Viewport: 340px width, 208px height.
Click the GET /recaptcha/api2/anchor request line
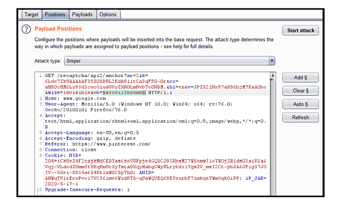[x=96, y=76]
